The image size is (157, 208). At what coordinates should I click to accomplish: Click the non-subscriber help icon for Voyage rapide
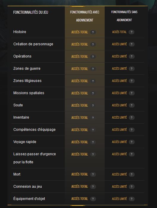click(132, 142)
